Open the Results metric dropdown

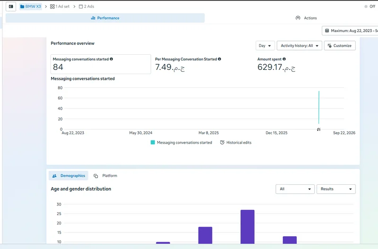[336, 189]
